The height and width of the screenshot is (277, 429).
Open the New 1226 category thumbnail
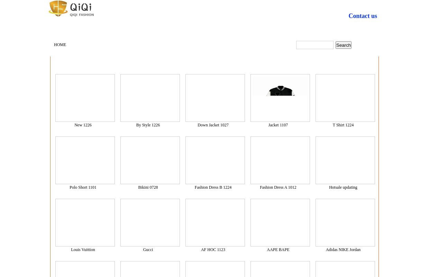pyautogui.click(x=85, y=98)
